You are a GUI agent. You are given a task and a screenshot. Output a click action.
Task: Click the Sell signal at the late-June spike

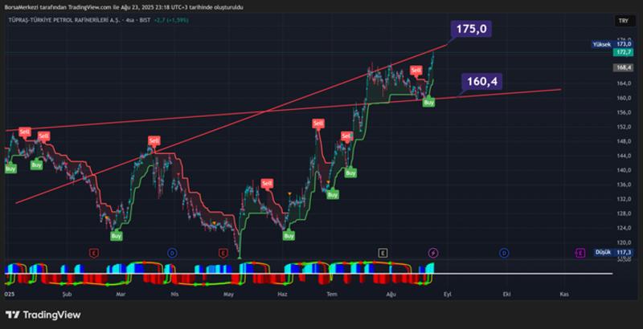coord(317,123)
